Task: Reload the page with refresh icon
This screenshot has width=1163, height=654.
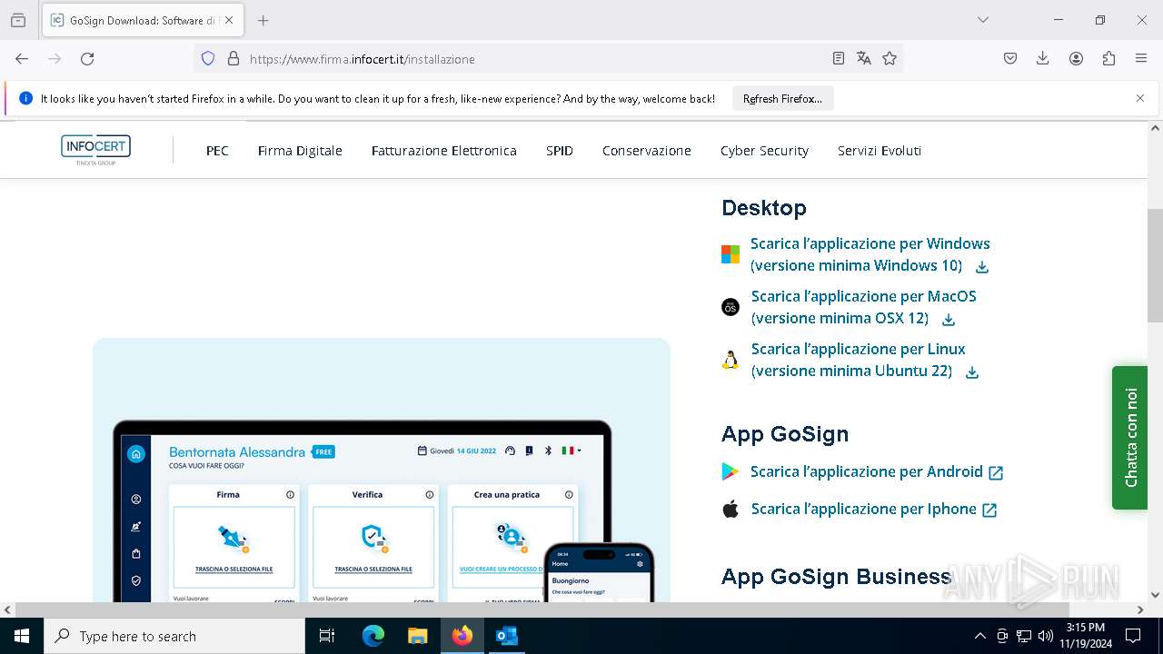Action: pos(87,58)
